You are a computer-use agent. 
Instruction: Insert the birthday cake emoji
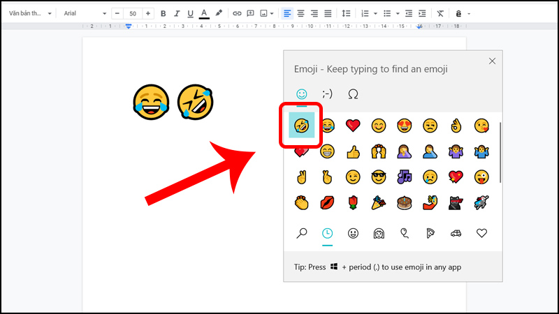click(404, 202)
